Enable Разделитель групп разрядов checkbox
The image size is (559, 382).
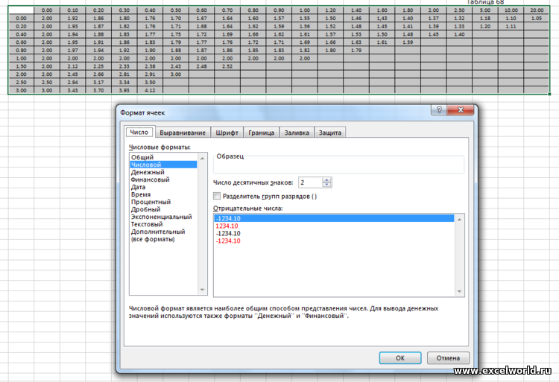coord(217,196)
